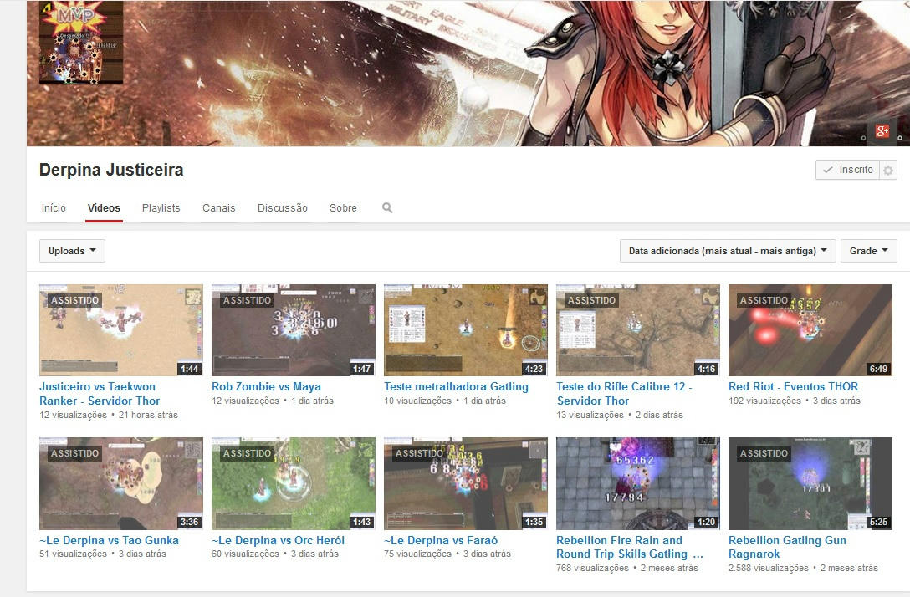Click '192 visualizações' under Red Riot
The image size is (910, 597).
(765, 401)
